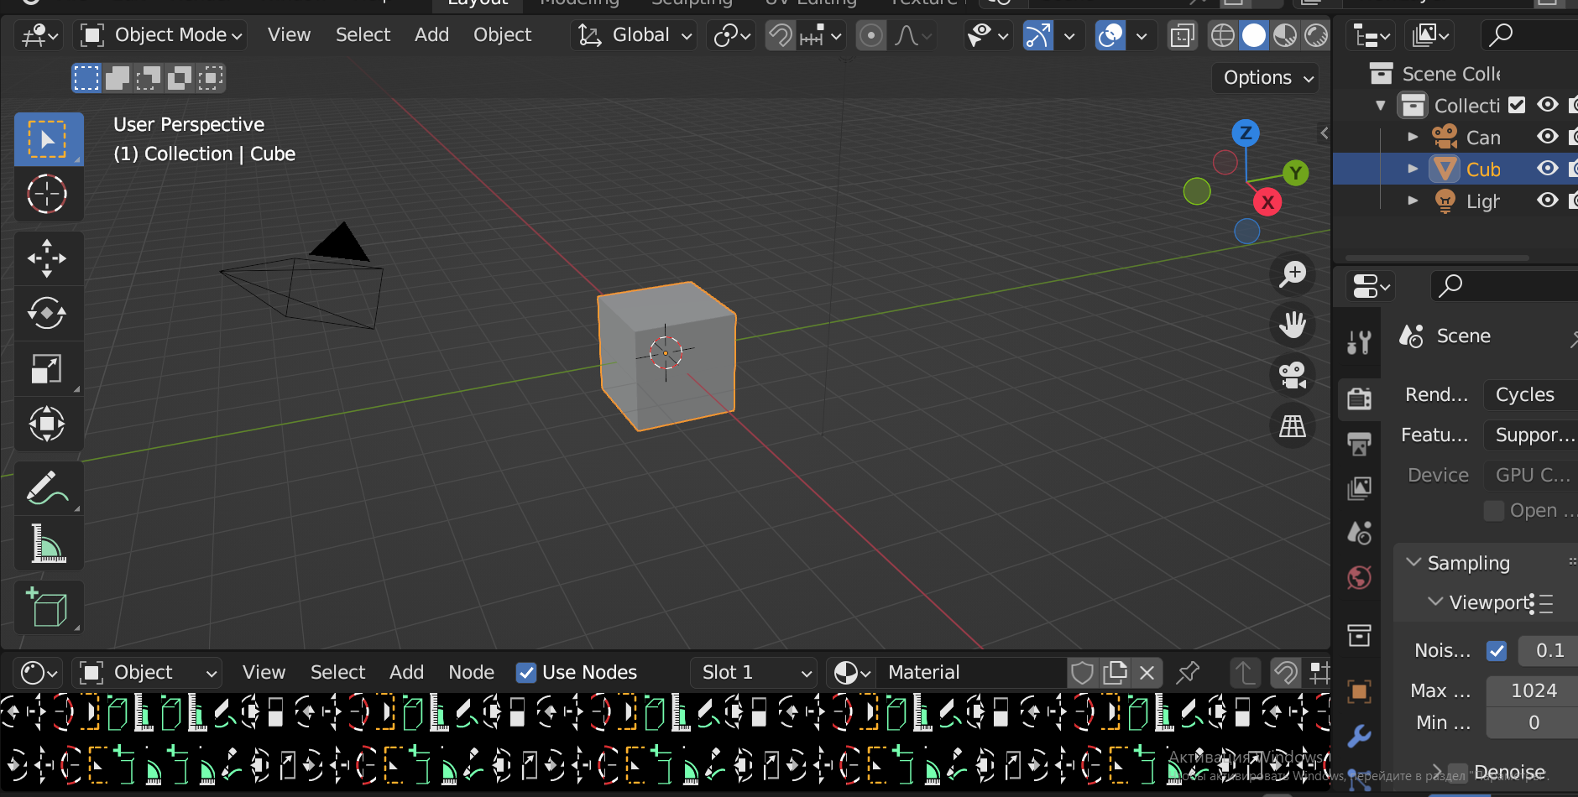The height and width of the screenshot is (797, 1578).
Task: Select the Rotate tool
Action: tap(48, 313)
